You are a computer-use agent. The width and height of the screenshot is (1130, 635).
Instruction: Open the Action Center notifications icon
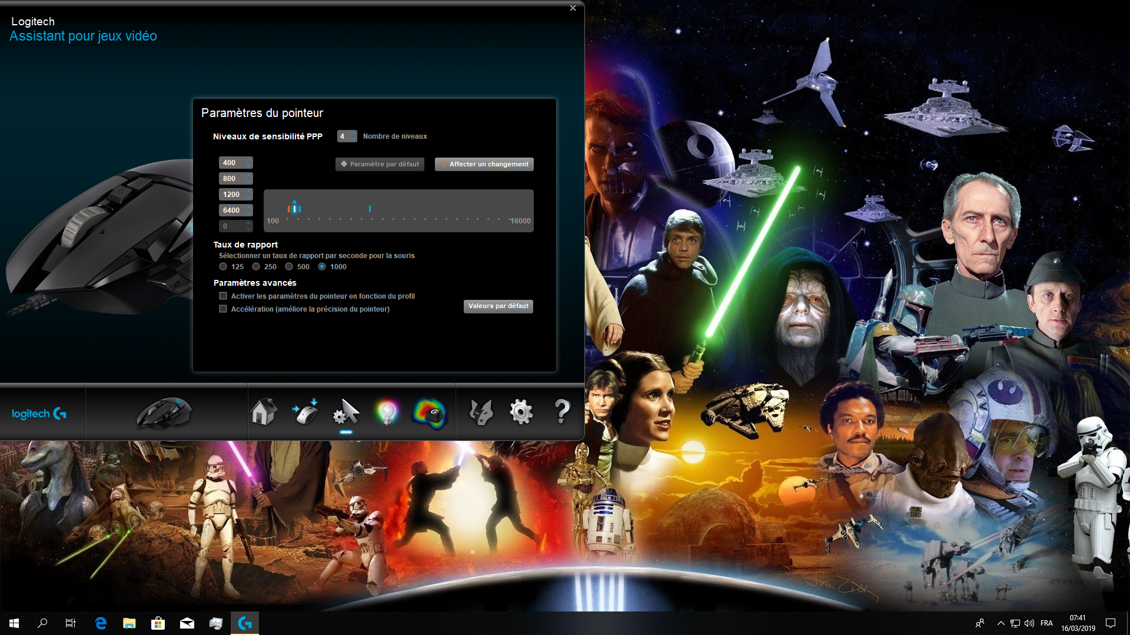(x=1111, y=623)
